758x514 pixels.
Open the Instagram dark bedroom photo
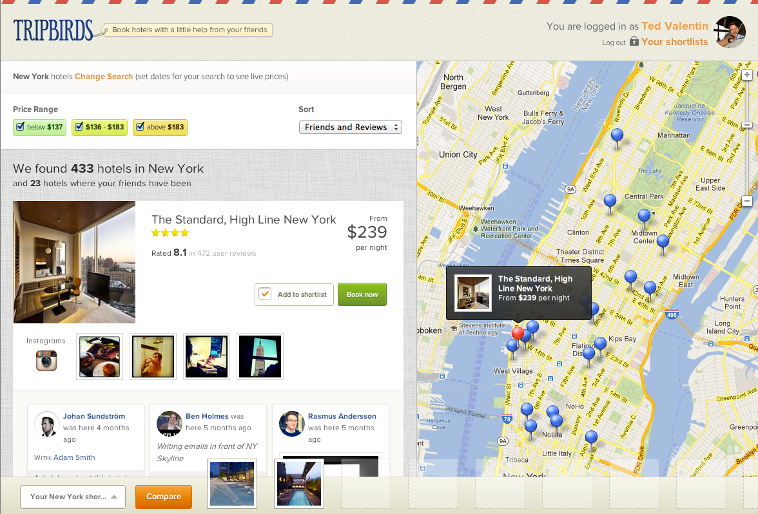coord(206,357)
